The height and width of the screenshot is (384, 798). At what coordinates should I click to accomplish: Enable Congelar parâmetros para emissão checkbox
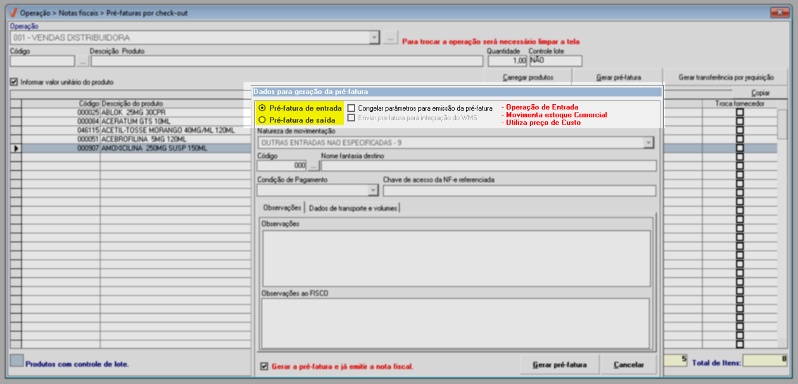coord(351,108)
